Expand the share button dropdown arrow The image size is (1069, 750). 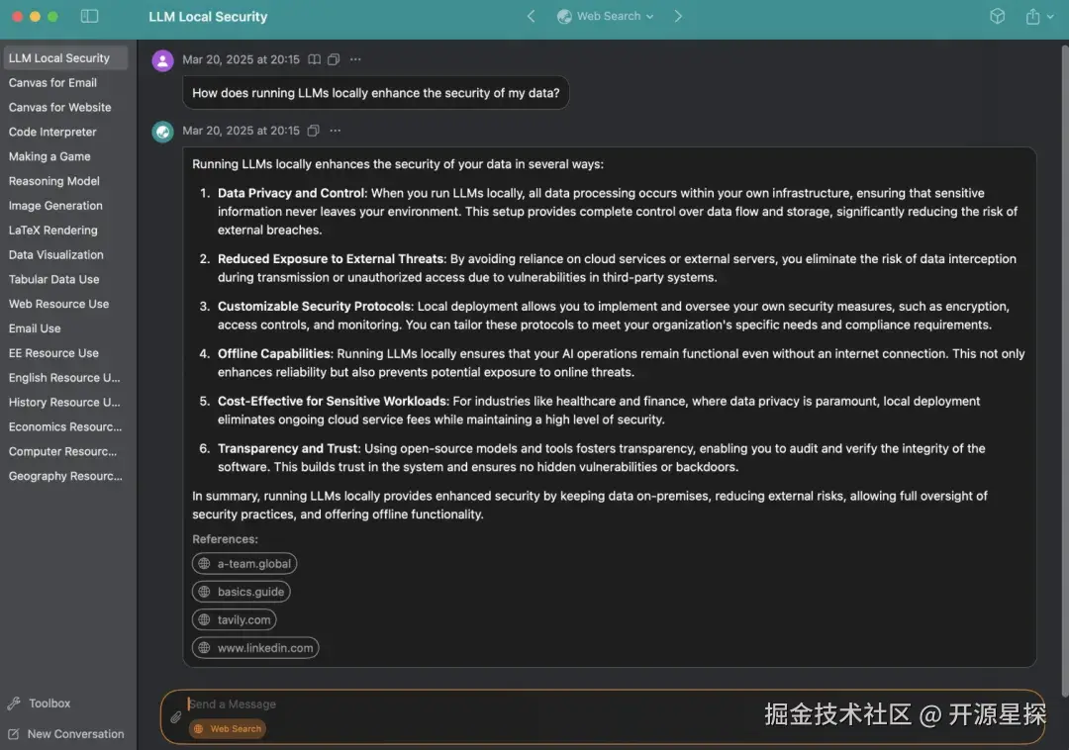1051,16
